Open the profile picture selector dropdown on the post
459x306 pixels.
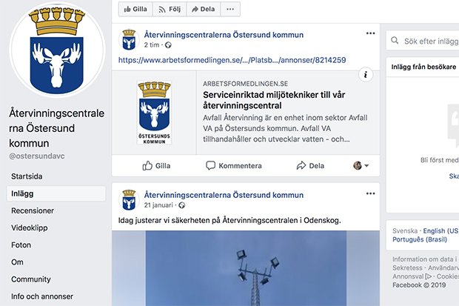pos(361,166)
